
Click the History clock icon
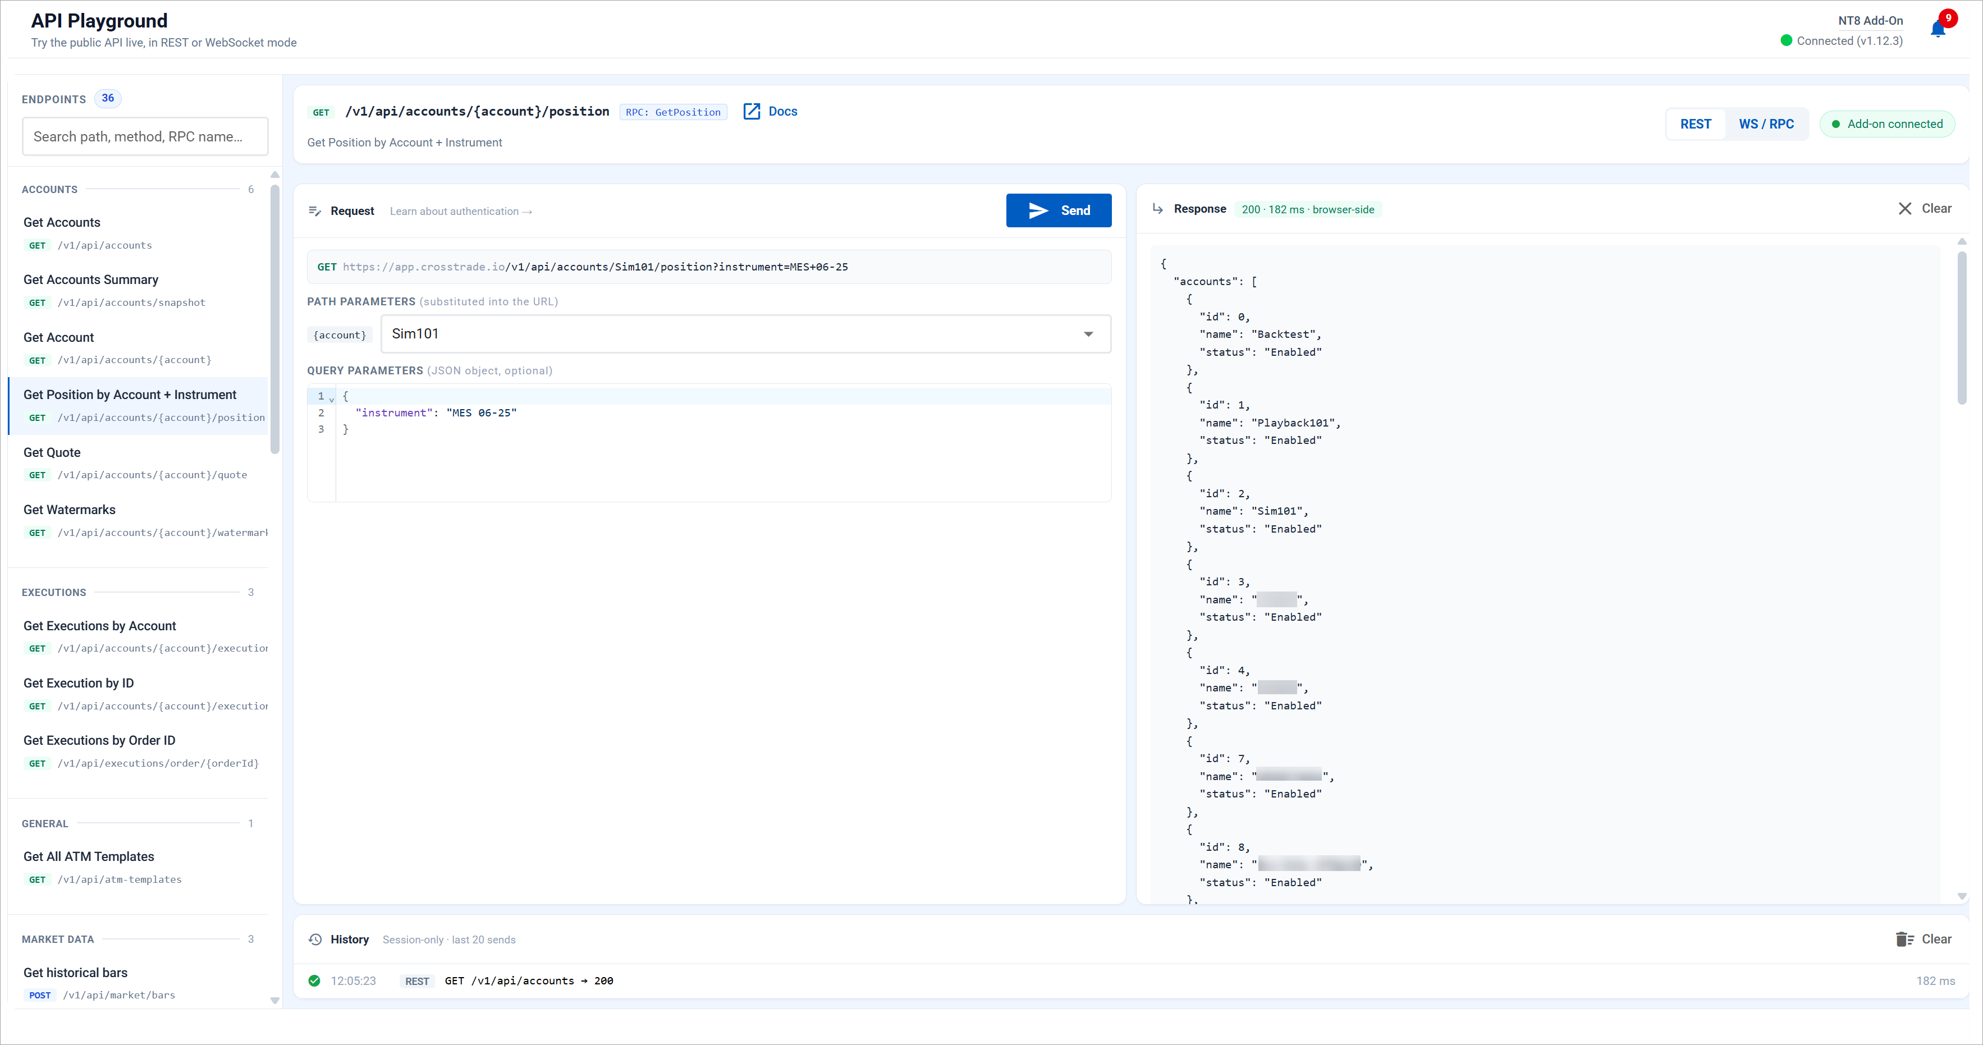(x=315, y=939)
